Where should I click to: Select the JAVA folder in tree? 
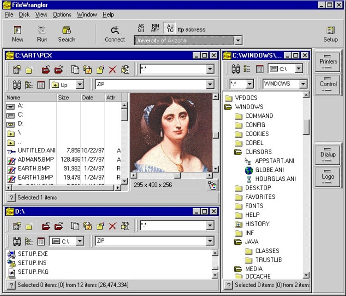click(x=252, y=242)
